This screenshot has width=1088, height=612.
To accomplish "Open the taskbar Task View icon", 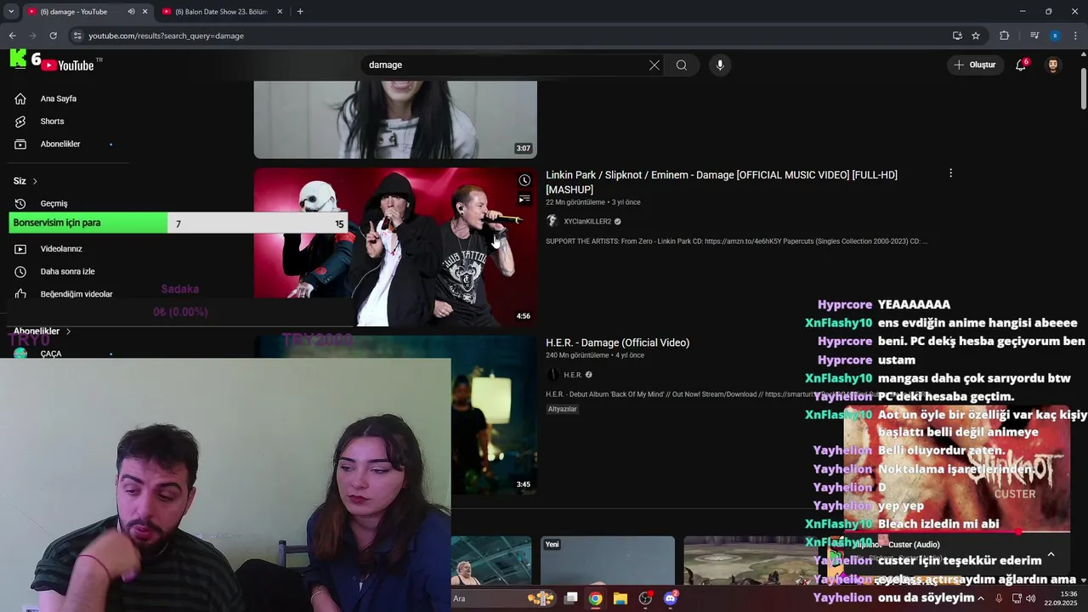I will [571, 598].
